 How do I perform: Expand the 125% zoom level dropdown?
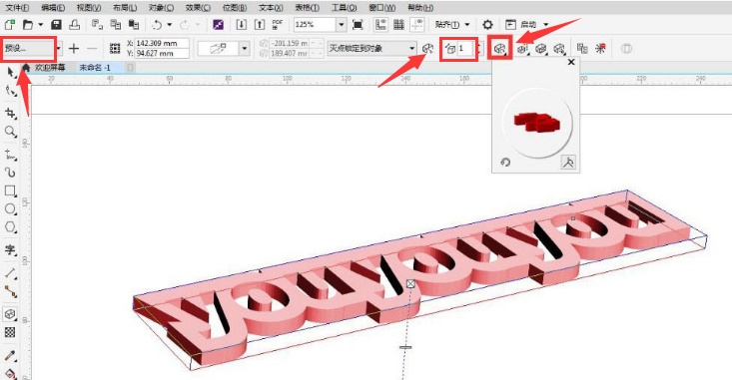point(342,25)
